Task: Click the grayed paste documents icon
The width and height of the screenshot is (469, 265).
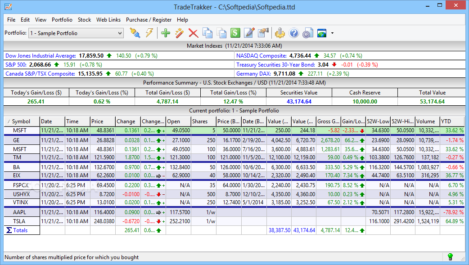Action: pos(221,33)
